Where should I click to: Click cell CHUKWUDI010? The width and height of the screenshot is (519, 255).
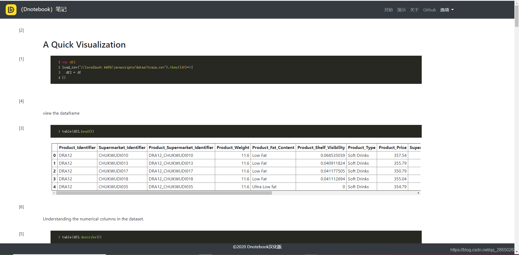122,155
